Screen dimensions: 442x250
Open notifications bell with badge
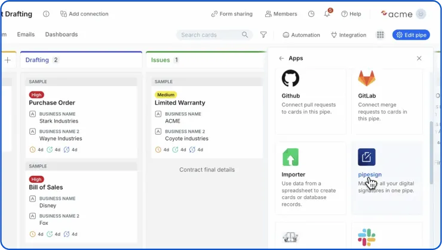pyautogui.click(x=327, y=13)
